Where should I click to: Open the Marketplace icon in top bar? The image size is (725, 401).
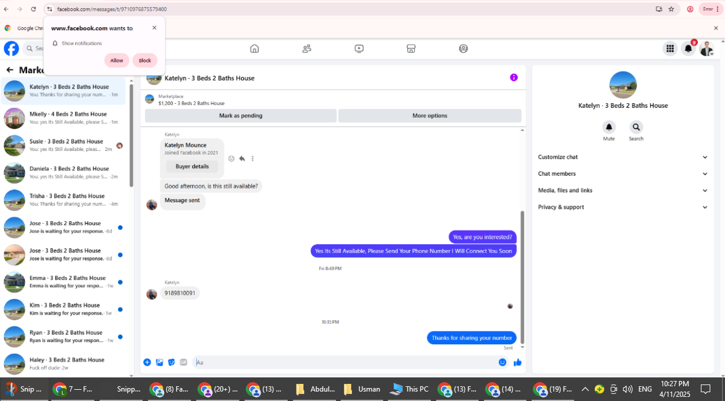[411, 48]
